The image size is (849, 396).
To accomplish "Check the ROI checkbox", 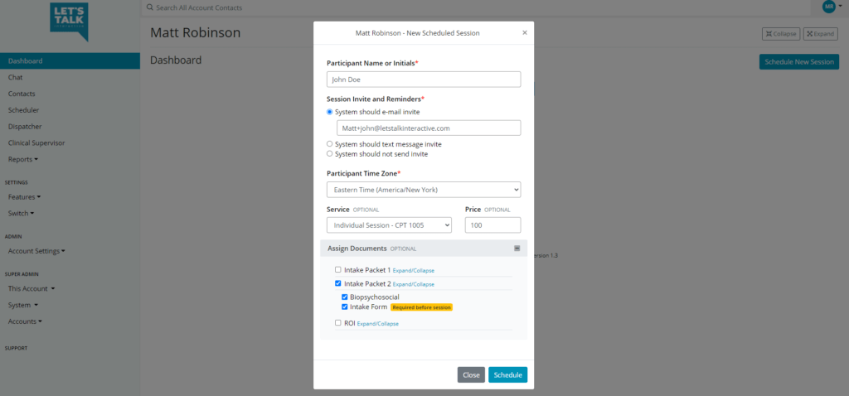I will [x=338, y=323].
